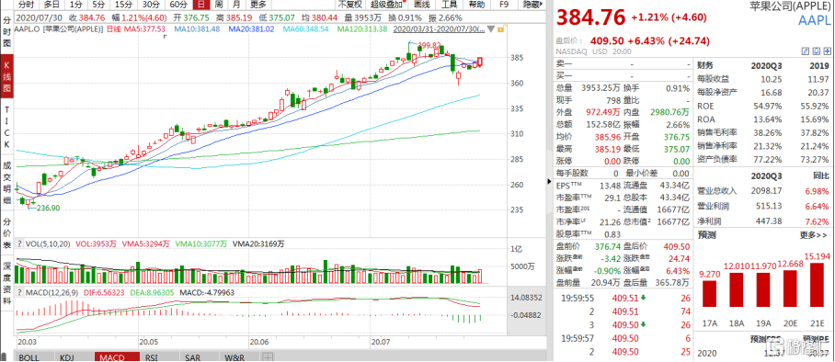This screenshot has width=835, height=362.
Task: Add indicator using plus icon after W&R
Action: tap(269, 357)
